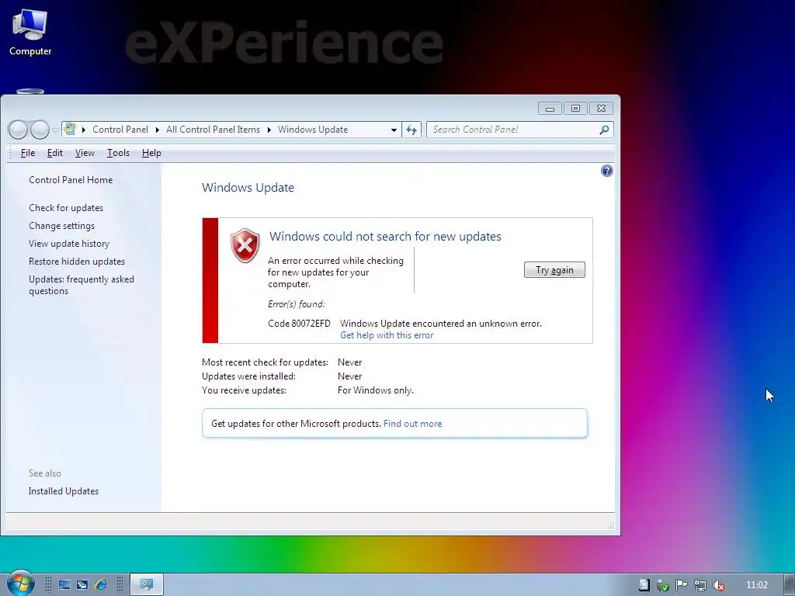Open the View menu
The image size is (795, 596).
coord(85,153)
